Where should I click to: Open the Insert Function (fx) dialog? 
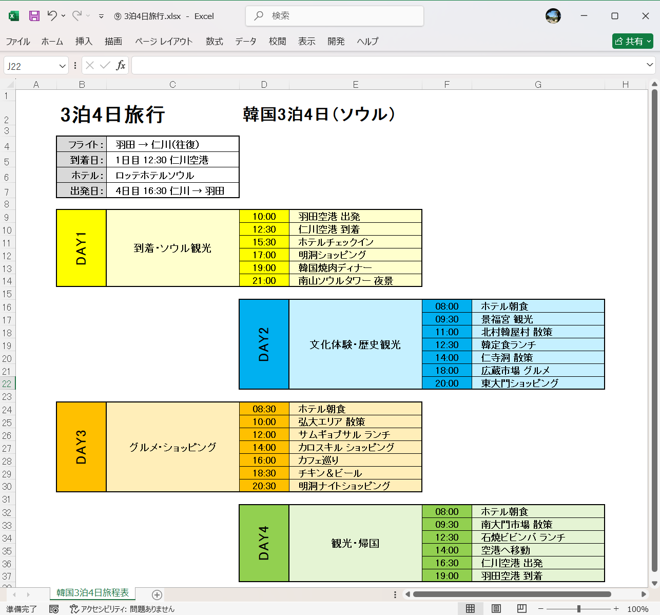[x=122, y=65]
